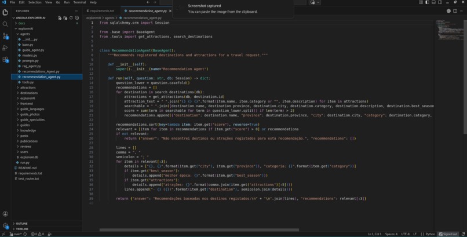Go back using the navigation arrow
This screenshot has height=237, width=467.
(148, 2)
